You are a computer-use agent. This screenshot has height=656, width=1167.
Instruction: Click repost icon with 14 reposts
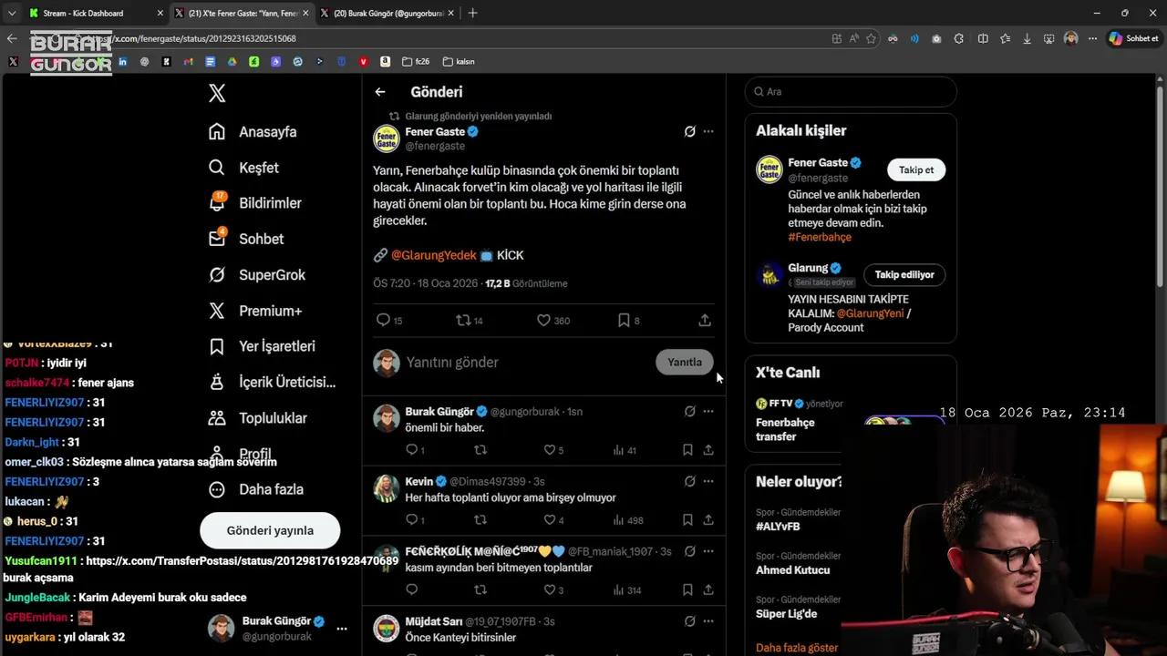tap(464, 320)
